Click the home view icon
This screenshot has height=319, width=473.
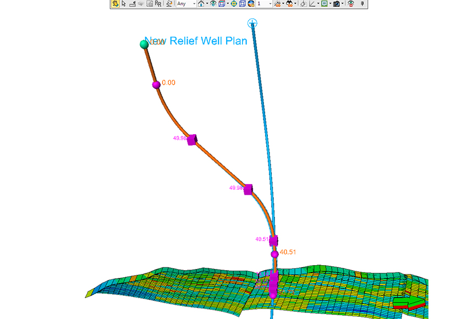pyautogui.click(x=201, y=3)
